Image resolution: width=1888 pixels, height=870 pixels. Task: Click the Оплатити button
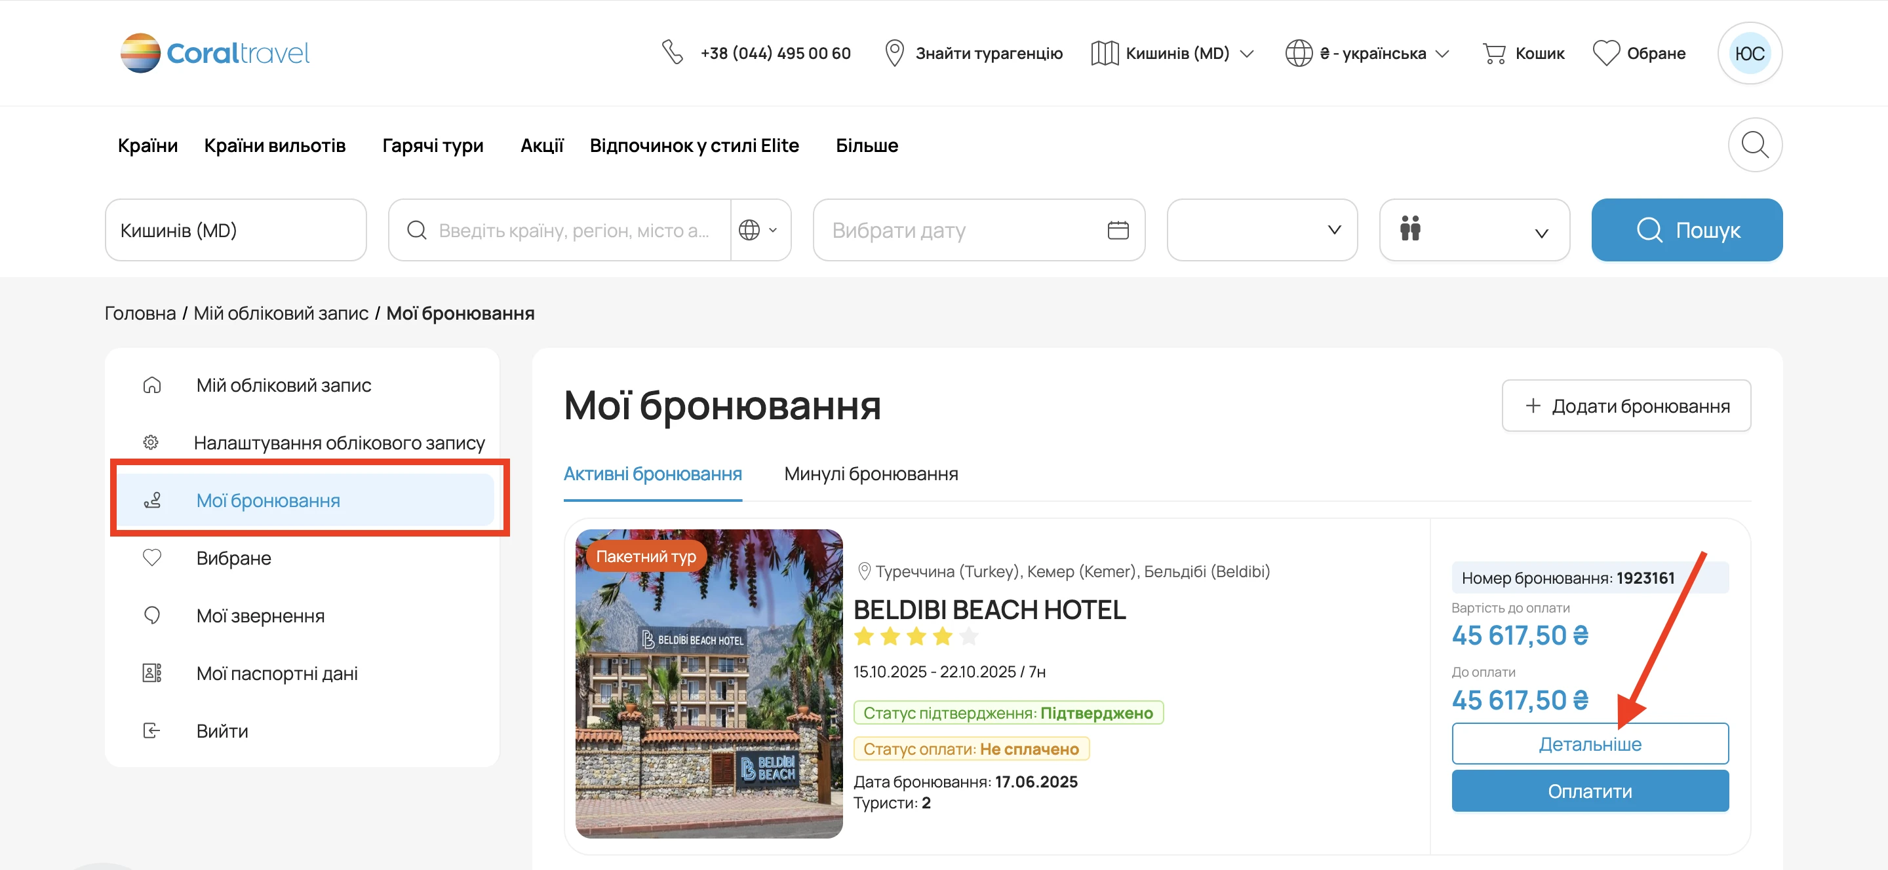[x=1590, y=791]
